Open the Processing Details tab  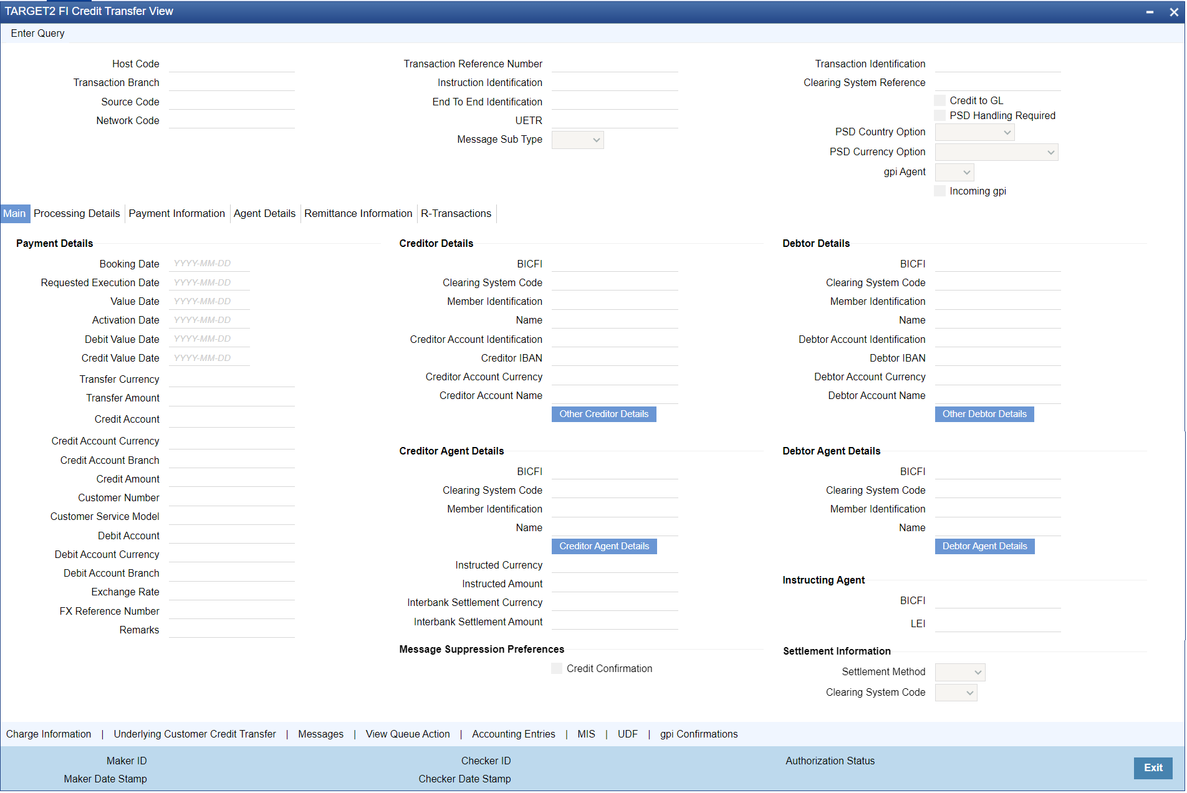point(77,214)
